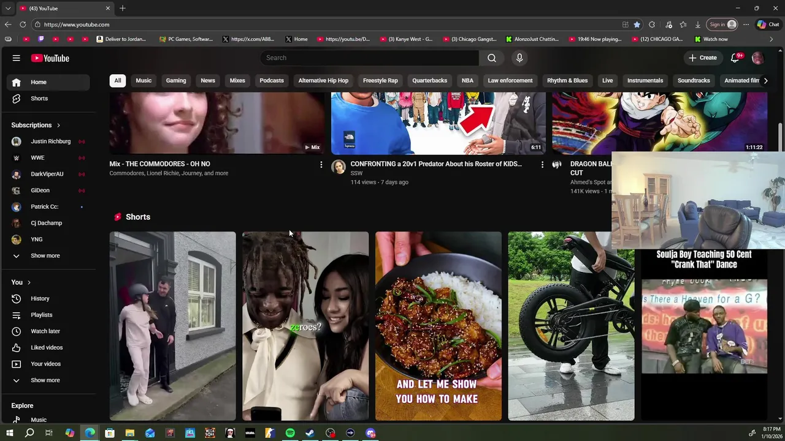Click the favorite star in address bar
The height and width of the screenshot is (441, 785).
637,24
